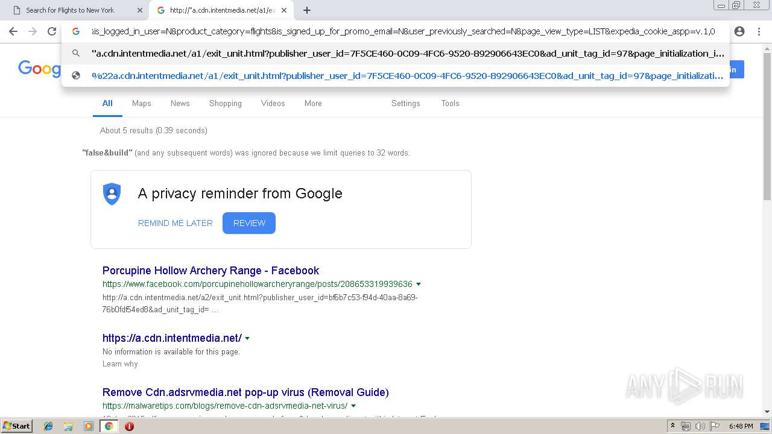The height and width of the screenshot is (434, 772).
Task: Open search Settings
Action: click(x=406, y=104)
